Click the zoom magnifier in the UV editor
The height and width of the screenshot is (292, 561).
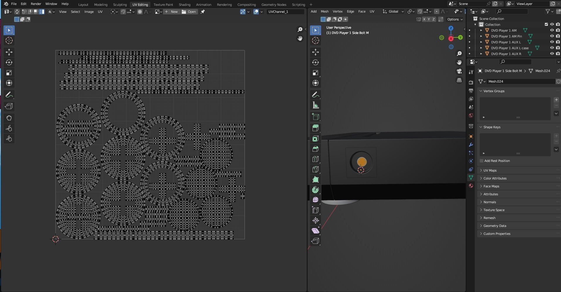point(300,30)
